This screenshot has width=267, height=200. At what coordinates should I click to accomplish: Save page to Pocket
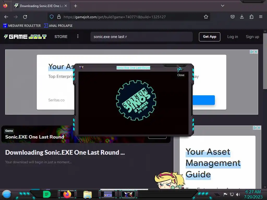232,17
